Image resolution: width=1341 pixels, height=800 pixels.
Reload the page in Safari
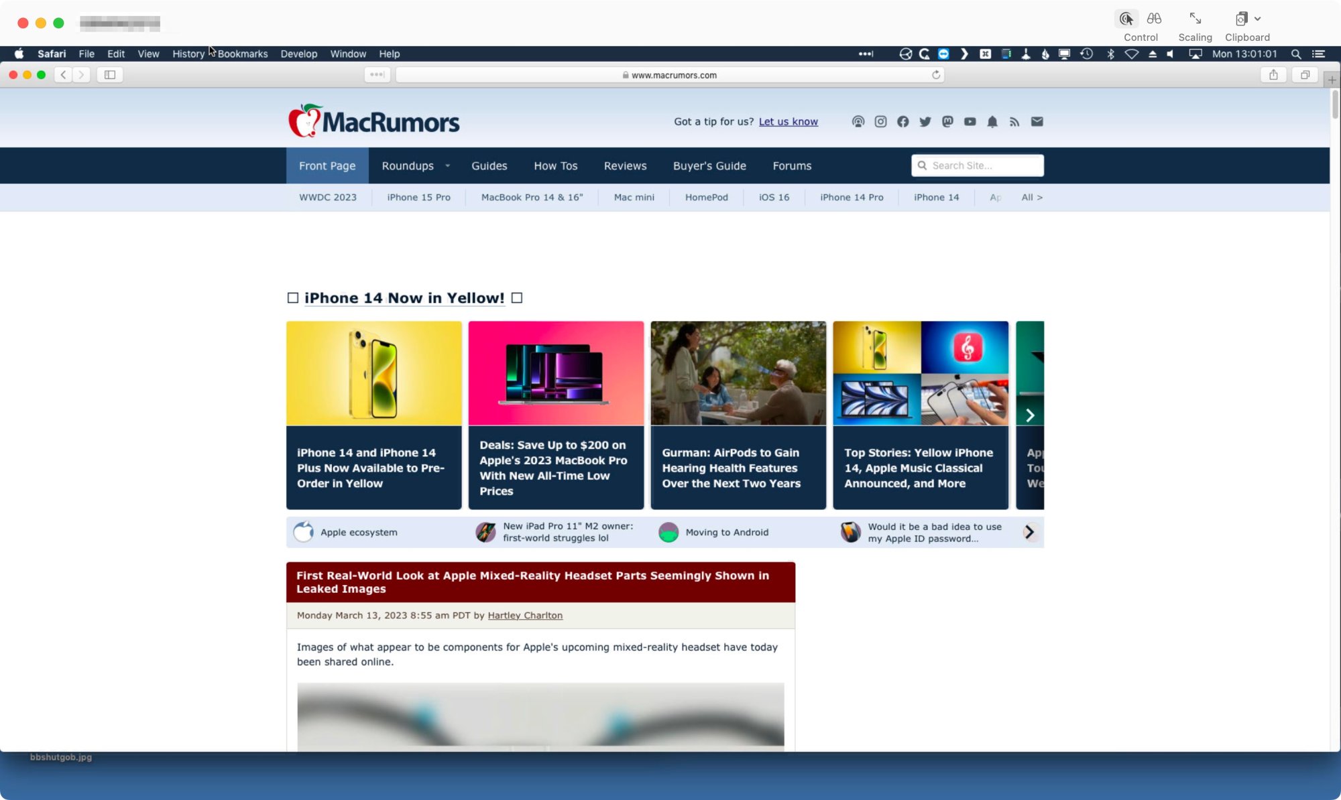(936, 75)
